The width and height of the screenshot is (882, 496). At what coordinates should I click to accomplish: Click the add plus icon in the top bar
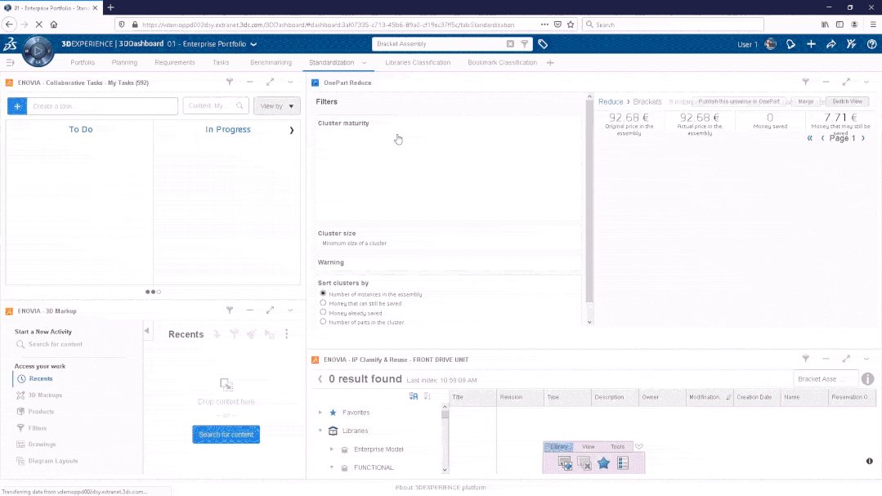click(811, 44)
